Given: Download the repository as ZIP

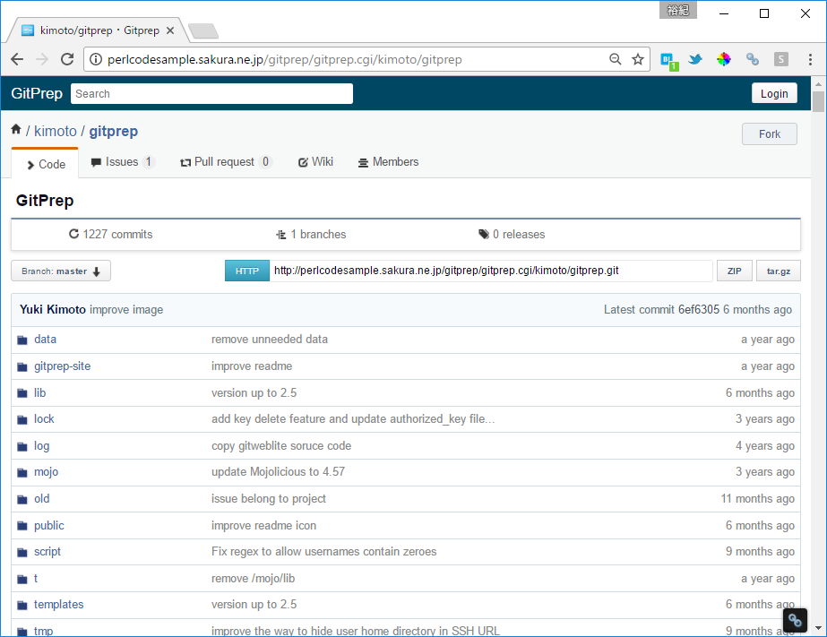Looking at the screenshot, I should (734, 271).
